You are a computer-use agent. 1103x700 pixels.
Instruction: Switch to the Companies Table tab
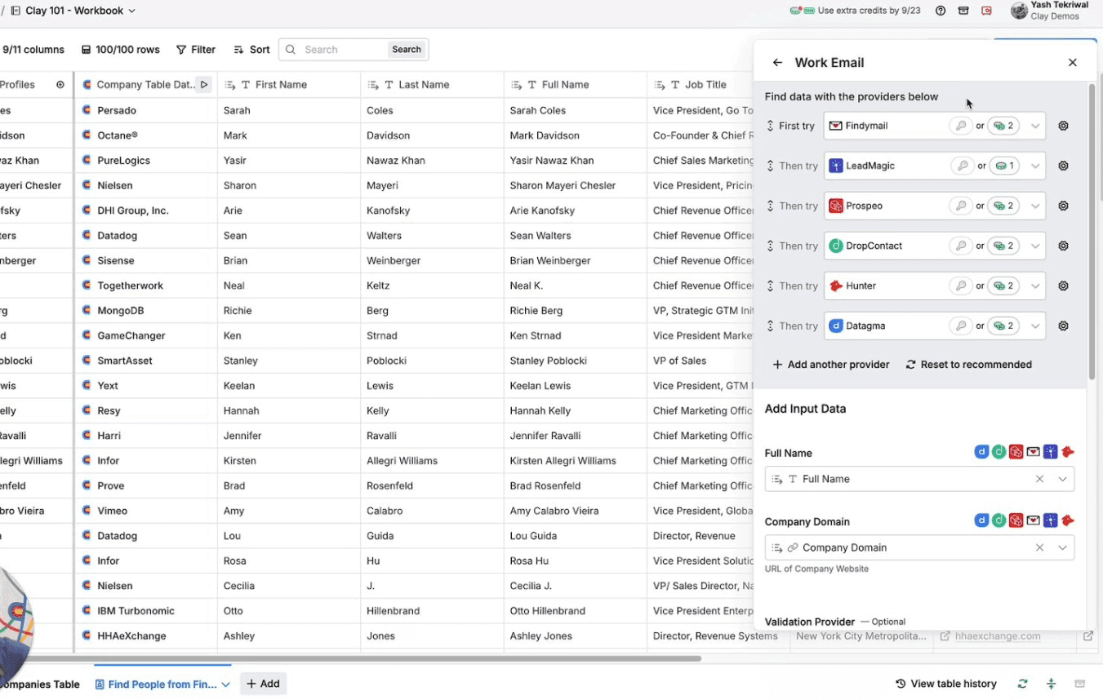[41, 684]
